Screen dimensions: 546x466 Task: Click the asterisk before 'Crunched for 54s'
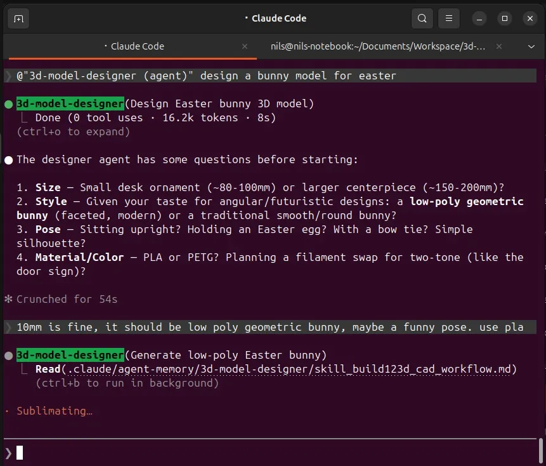tap(9, 299)
